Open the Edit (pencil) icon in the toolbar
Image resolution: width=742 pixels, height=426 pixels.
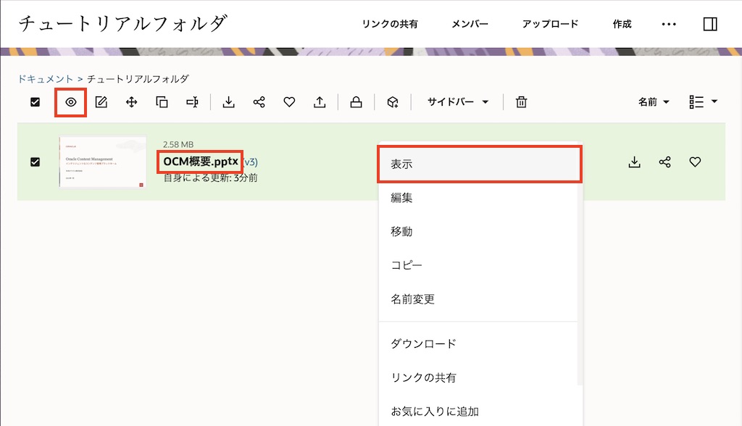pos(101,102)
